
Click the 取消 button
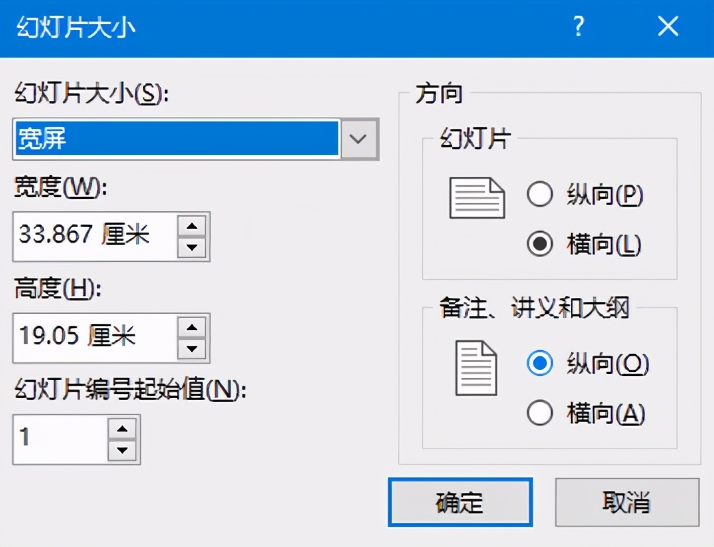pyautogui.click(x=626, y=503)
